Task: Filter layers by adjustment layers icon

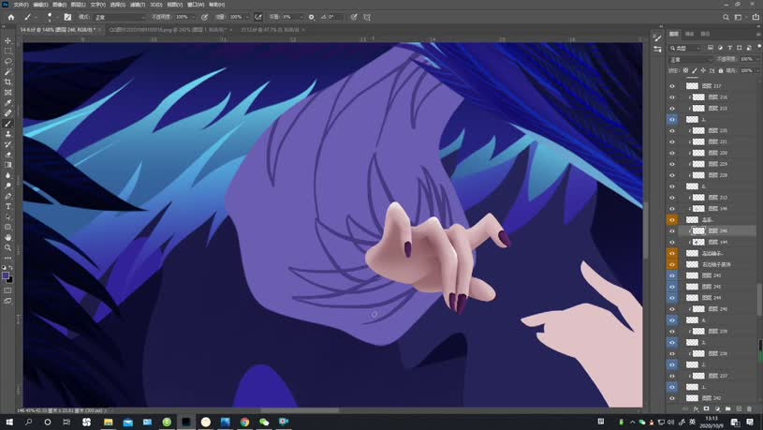Action: pos(720,48)
